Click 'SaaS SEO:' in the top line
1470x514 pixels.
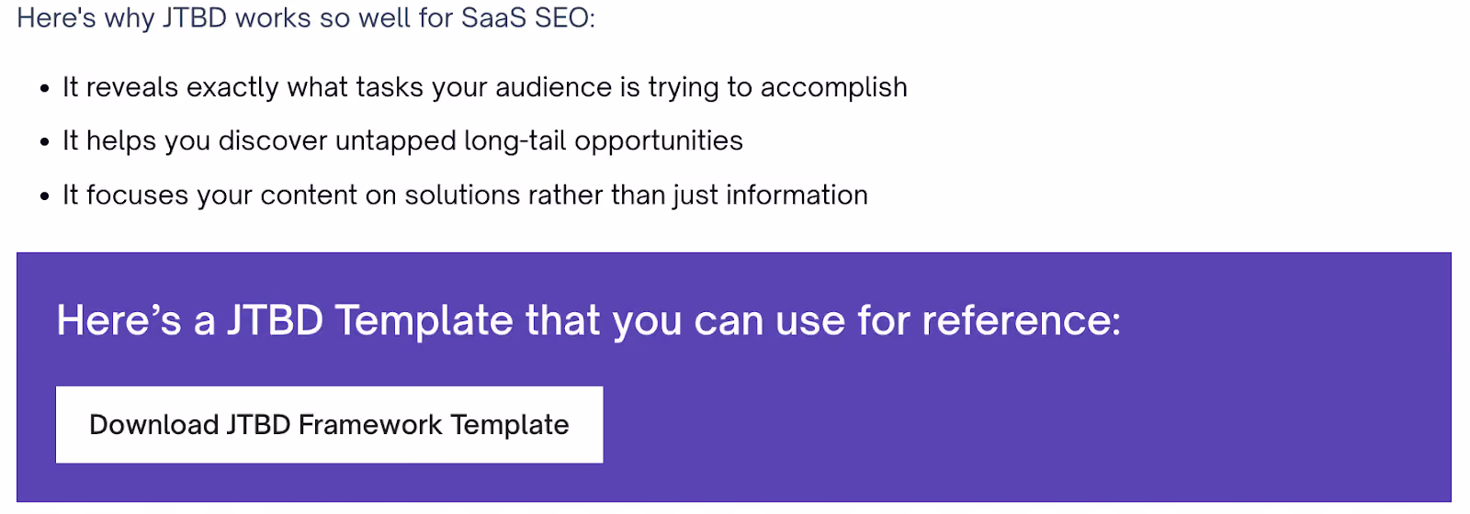tap(528, 18)
